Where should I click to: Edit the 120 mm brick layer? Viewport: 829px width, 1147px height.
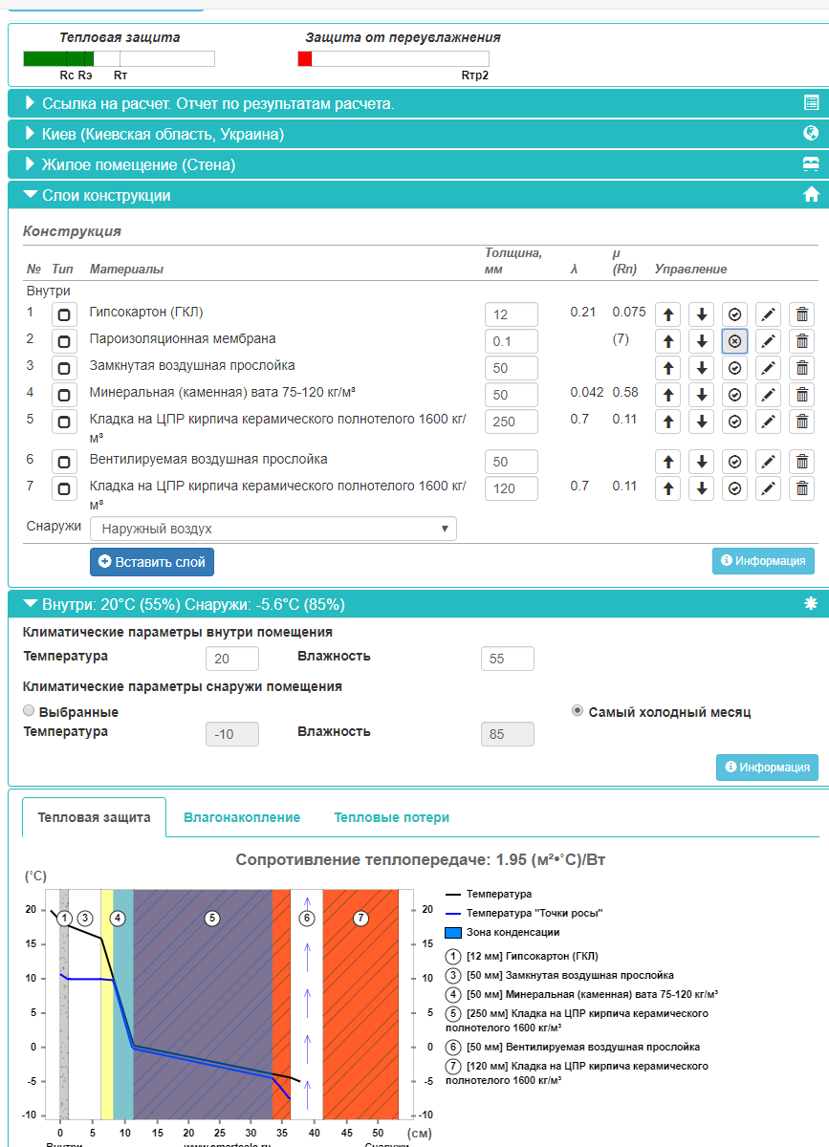click(x=768, y=488)
